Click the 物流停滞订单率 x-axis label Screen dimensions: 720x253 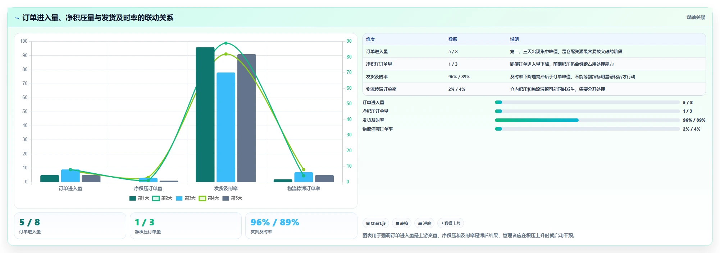tap(304, 188)
